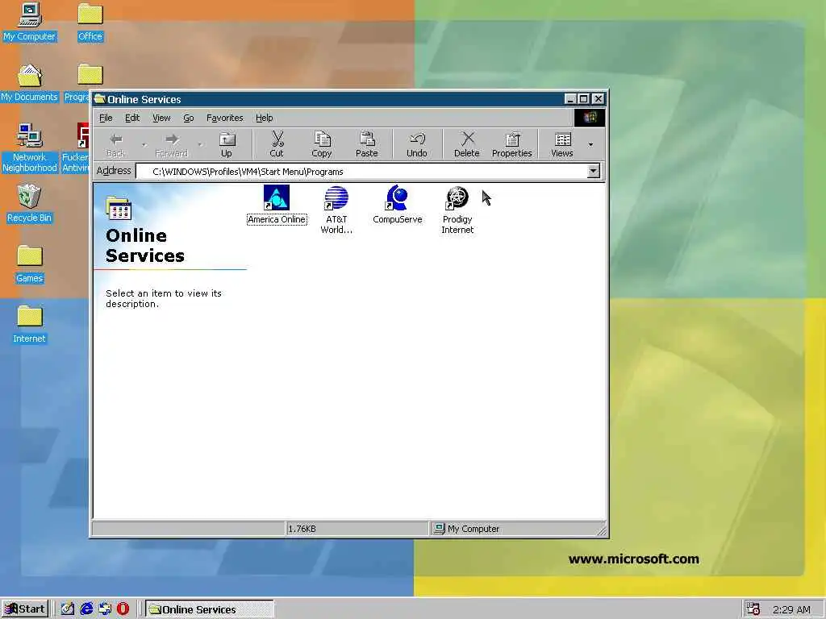Select Network Neighborhood desktop icon

[x=30, y=148]
